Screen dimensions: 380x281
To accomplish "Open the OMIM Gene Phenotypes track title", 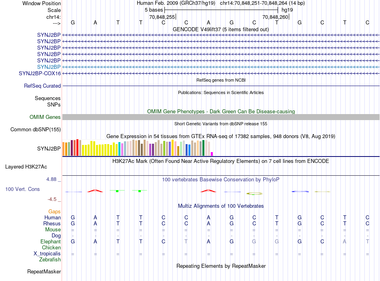I will 221,111.
